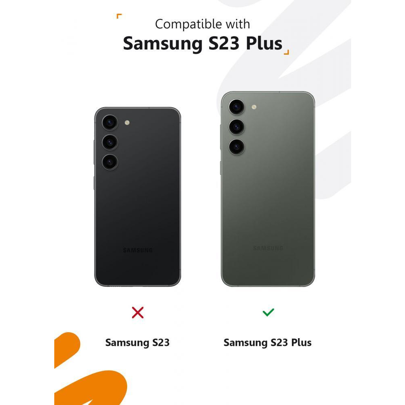Click the orange corner bracket after "Plus"
The height and width of the screenshot is (405, 405).
[x=286, y=52]
